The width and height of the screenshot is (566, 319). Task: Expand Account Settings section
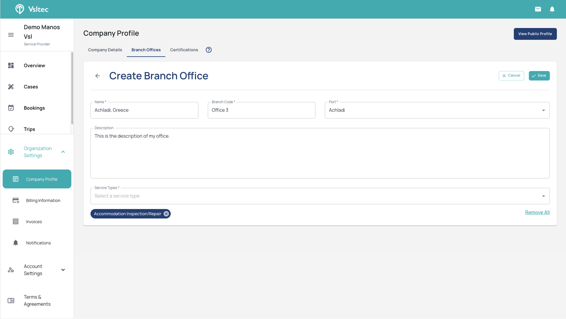(63, 270)
